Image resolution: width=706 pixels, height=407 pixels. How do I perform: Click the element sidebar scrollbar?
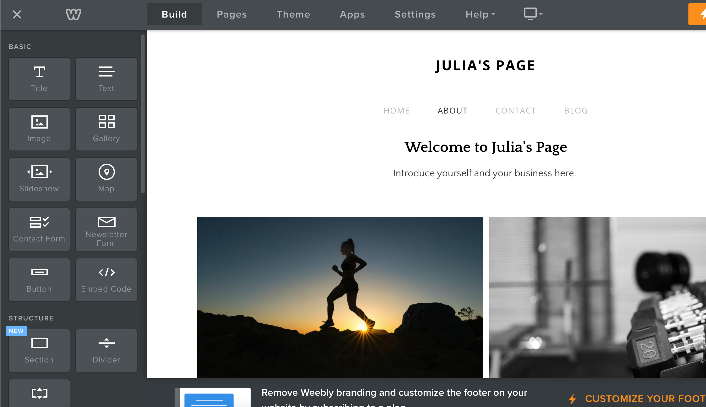(x=143, y=114)
